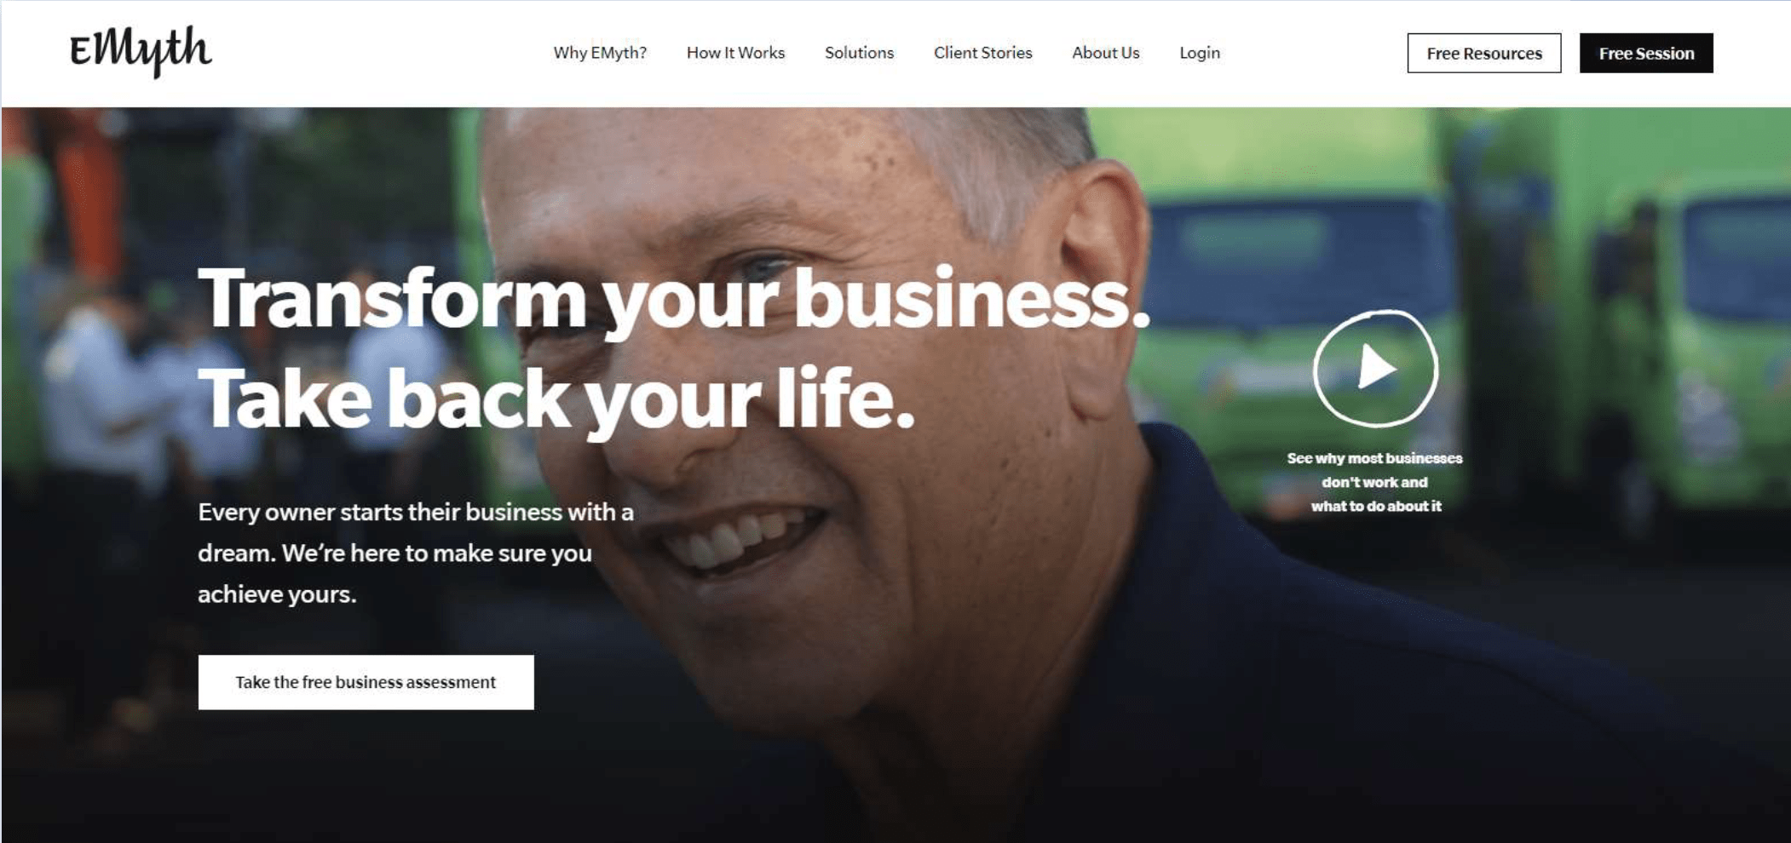This screenshot has height=843, width=1791.
Task: Click the black Free Session button
Action: point(1645,53)
